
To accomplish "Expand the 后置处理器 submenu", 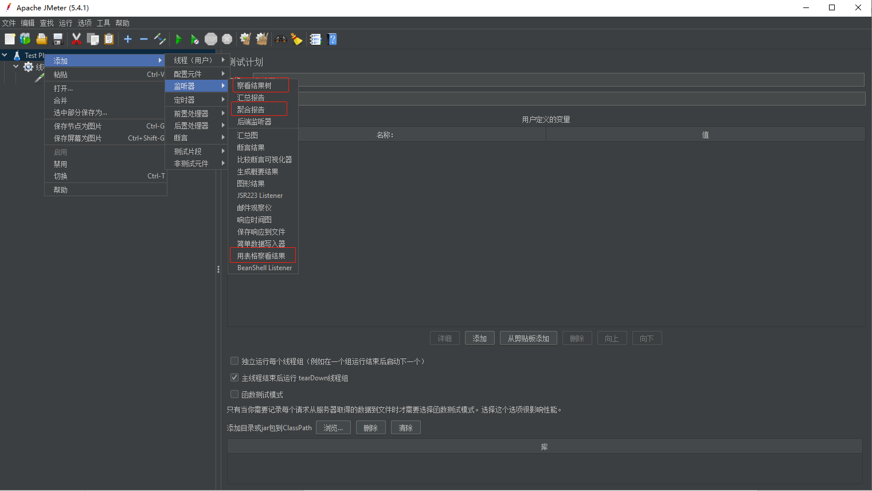I will click(x=197, y=126).
